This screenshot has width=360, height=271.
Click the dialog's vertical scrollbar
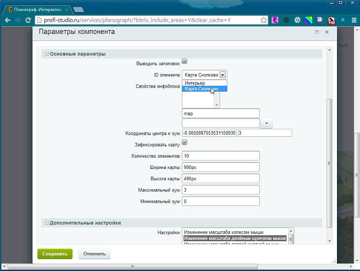pos(329,163)
